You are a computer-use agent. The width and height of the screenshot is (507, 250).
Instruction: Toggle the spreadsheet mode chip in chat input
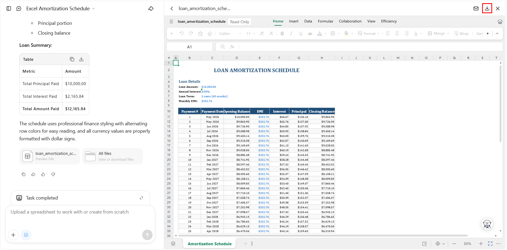(26, 235)
